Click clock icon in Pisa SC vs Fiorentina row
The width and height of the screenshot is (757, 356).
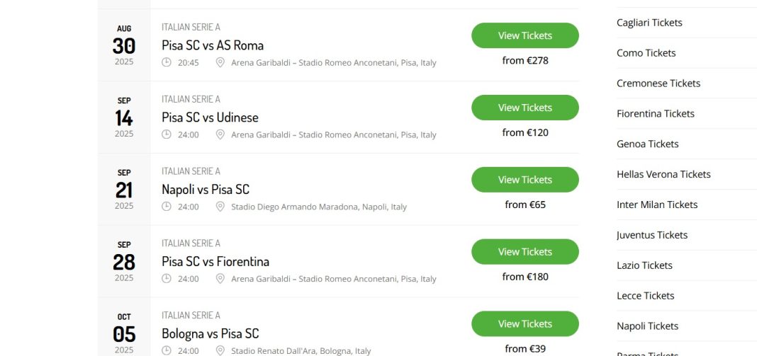(166, 278)
